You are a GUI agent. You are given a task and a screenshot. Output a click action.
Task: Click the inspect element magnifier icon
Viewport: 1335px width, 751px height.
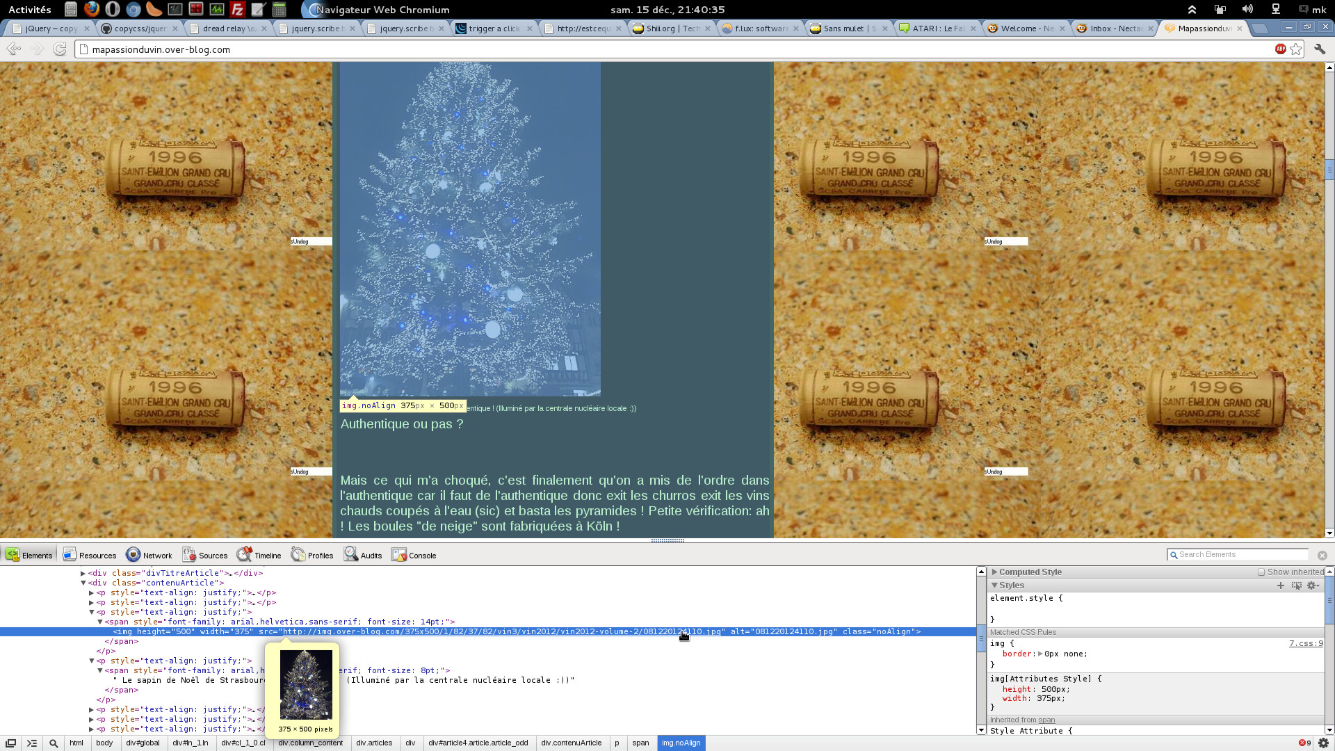(54, 743)
